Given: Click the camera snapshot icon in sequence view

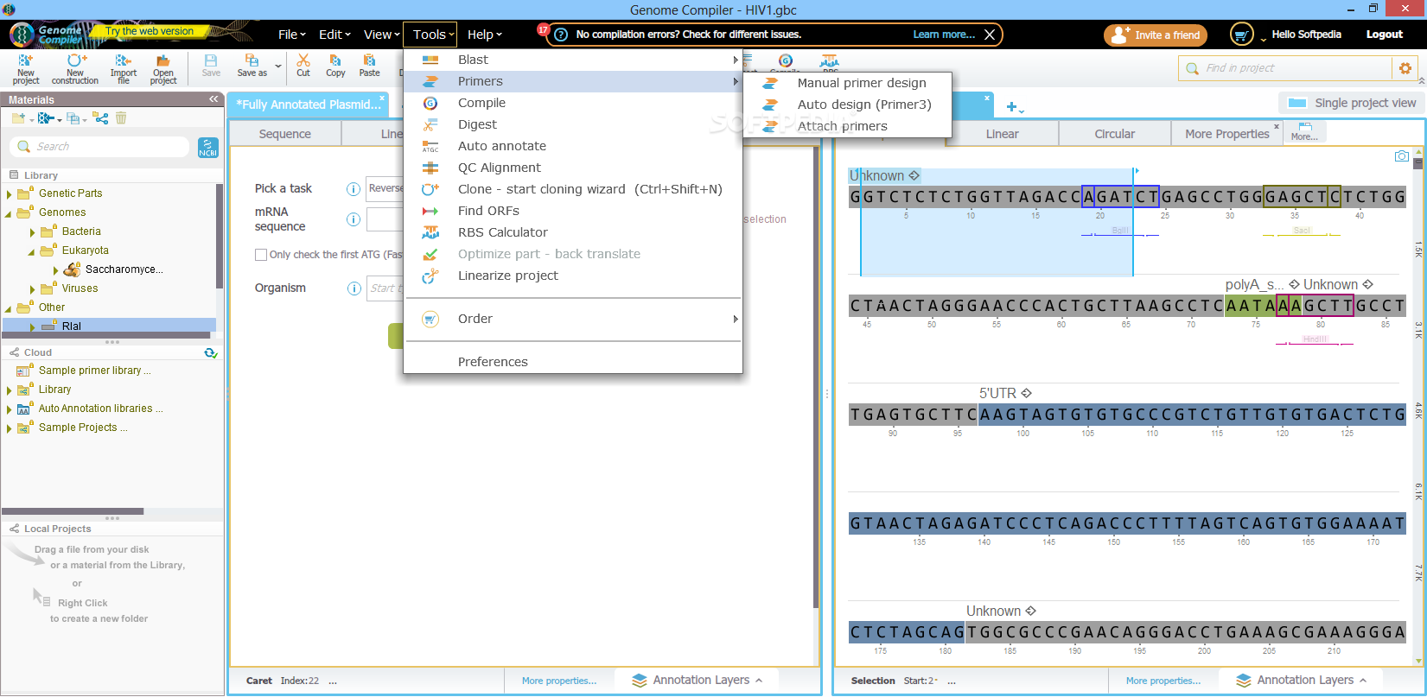Looking at the screenshot, I should pyautogui.click(x=1402, y=156).
